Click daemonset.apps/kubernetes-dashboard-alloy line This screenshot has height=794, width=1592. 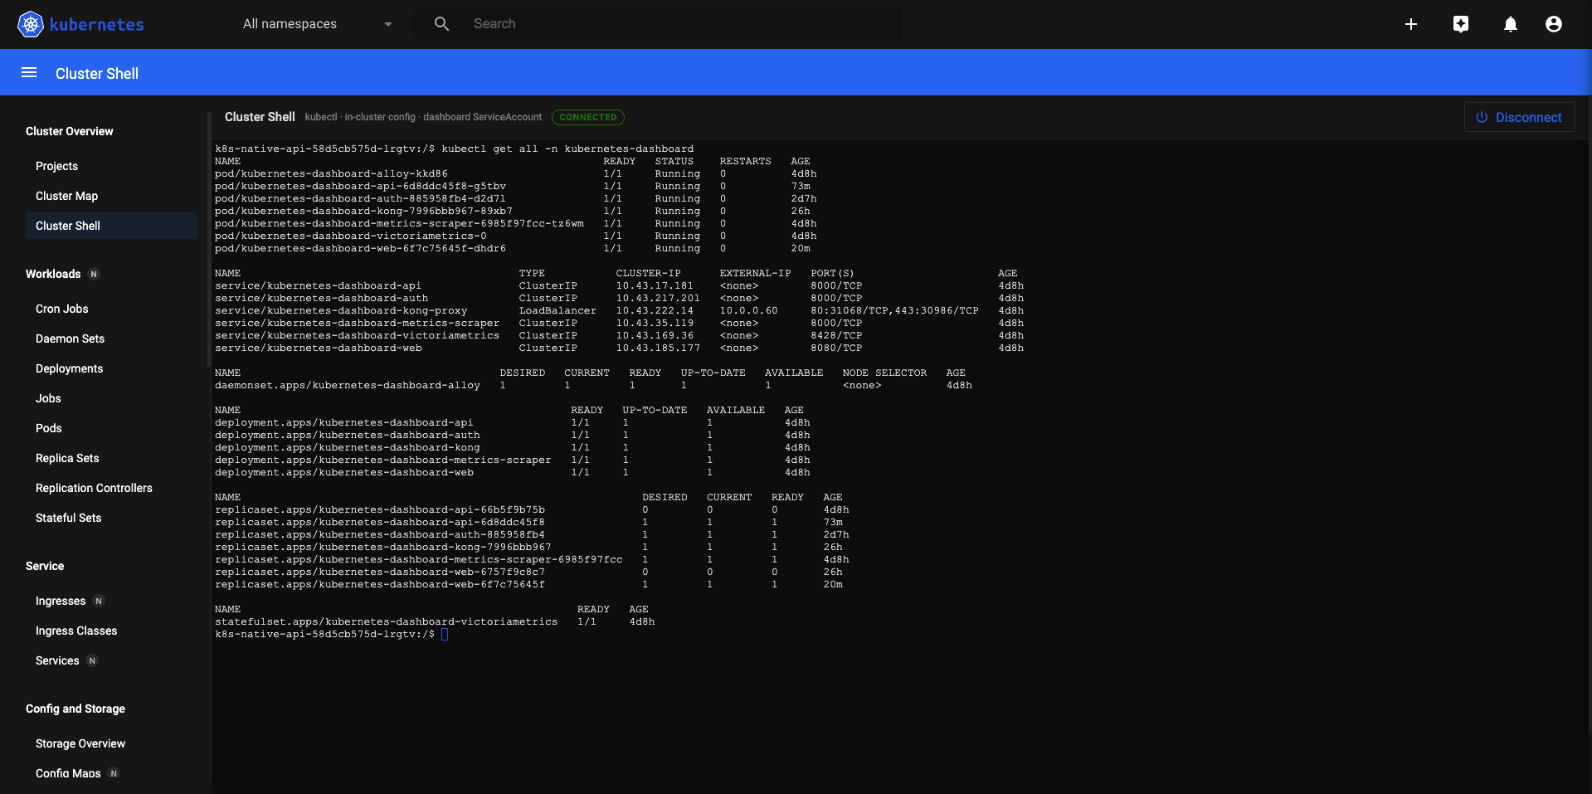pos(593,386)
